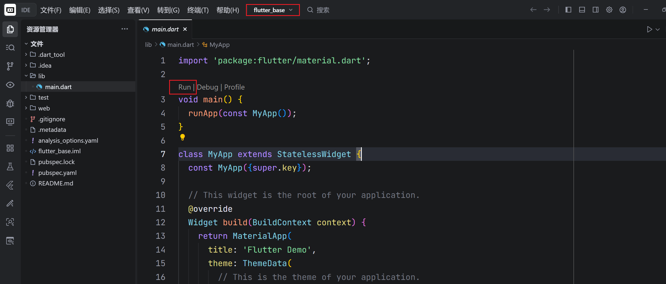Select the main.dart editor tab
The image size is (666, 284).
pyautogui.click(x=165, y=29)
